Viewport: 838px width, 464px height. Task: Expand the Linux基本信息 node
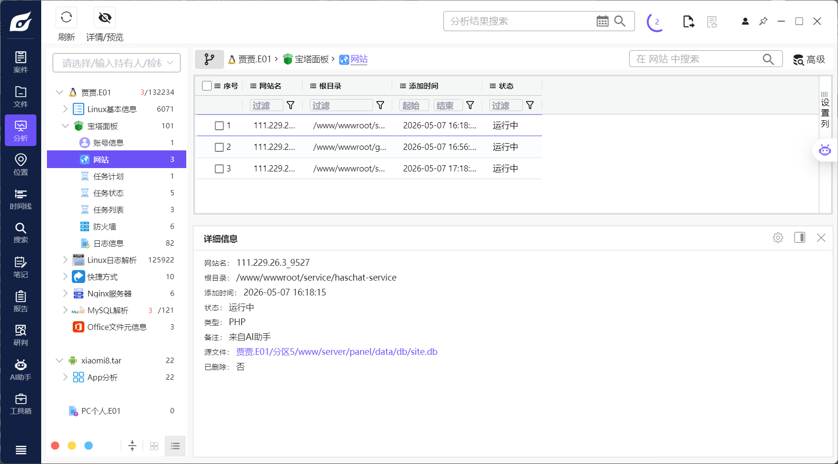65,109
